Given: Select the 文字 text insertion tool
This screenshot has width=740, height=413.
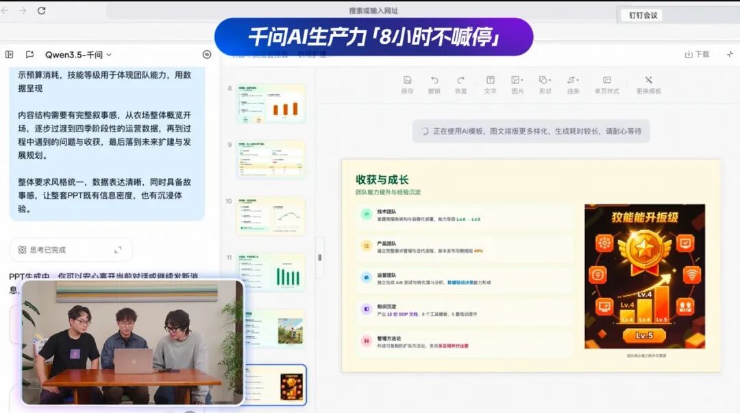Looking at the screenshot, I should coord(491,83).
